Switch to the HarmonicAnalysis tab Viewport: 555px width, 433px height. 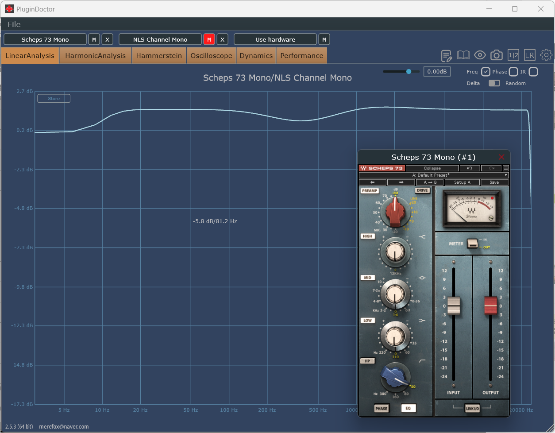click(x=95, y=56)
